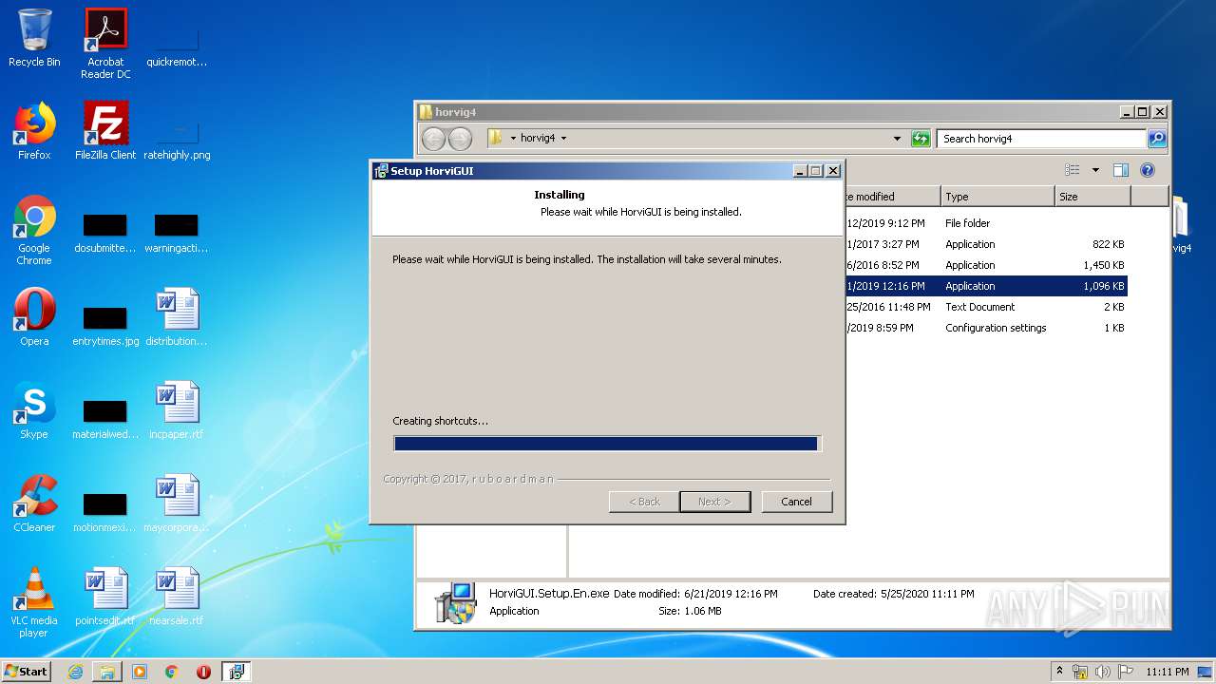Click the search magnifier icon
The width and height of the screenshot is (1216, 684).
pyautogui.click(x=1156, y=139)
